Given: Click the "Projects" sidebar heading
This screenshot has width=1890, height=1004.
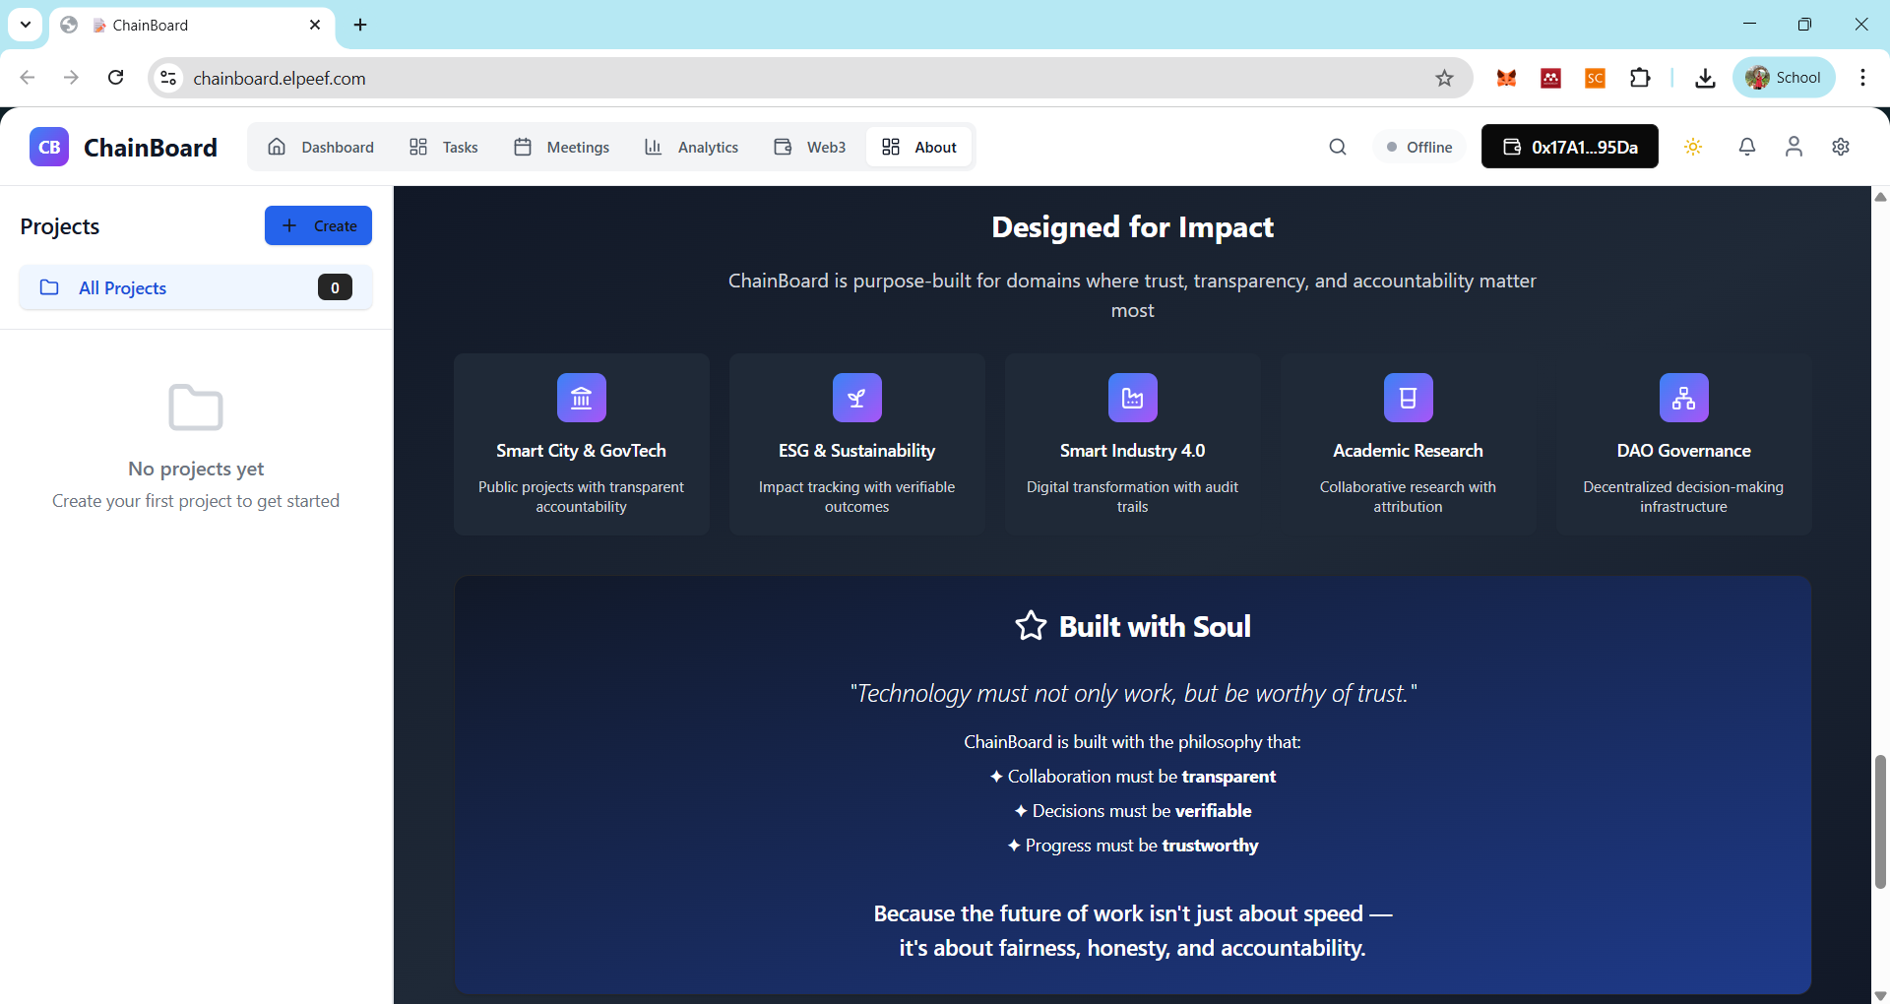Looking at the screenshot, I should tap(60, 226).
